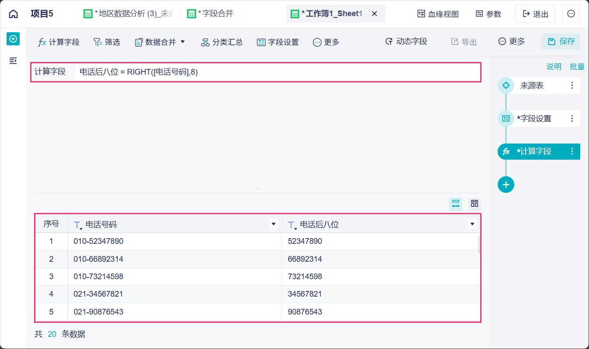The image size is (589, 349).
Task: Close the 工作簿1_Sheet1 tab
Action: click(374, 14)
